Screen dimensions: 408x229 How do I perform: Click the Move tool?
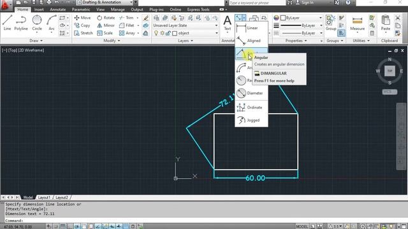[82, 18]
